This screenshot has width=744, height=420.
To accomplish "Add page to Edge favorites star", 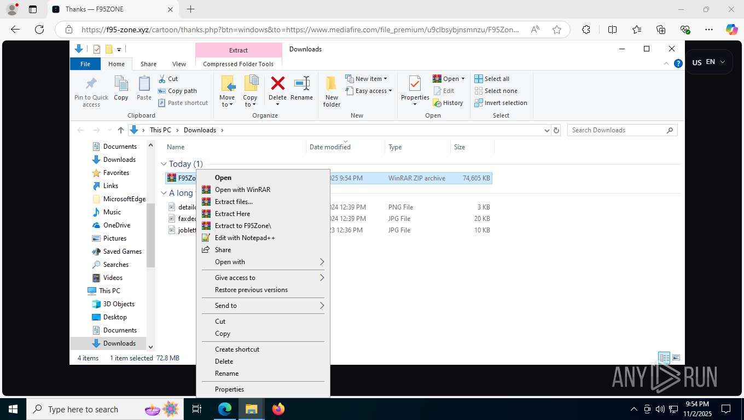I will (557, 30).
